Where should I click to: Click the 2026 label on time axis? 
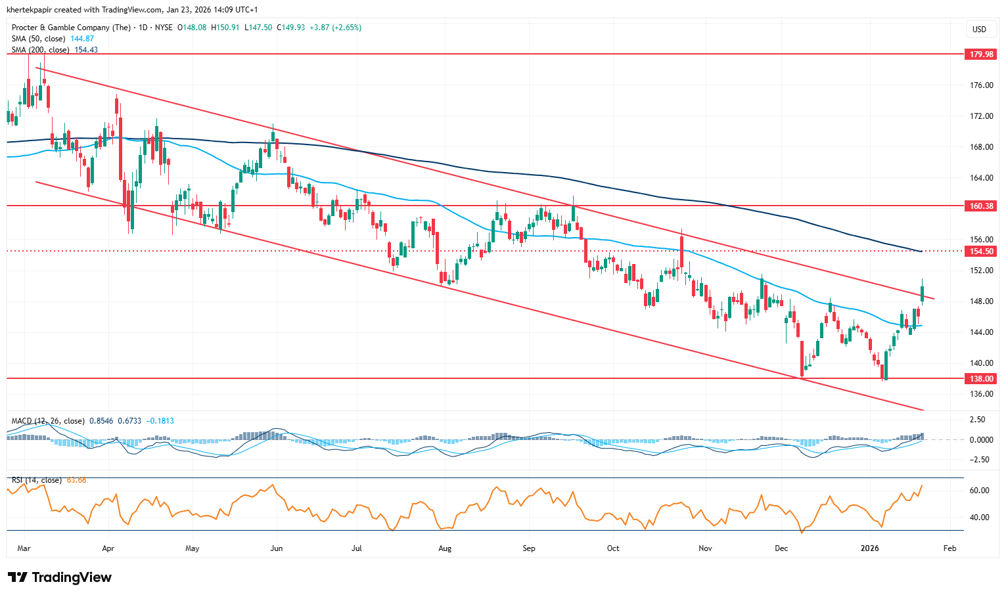point(869,548)
